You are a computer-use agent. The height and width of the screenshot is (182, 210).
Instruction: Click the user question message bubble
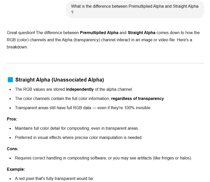pyautogui.click(x=135, y=9)
